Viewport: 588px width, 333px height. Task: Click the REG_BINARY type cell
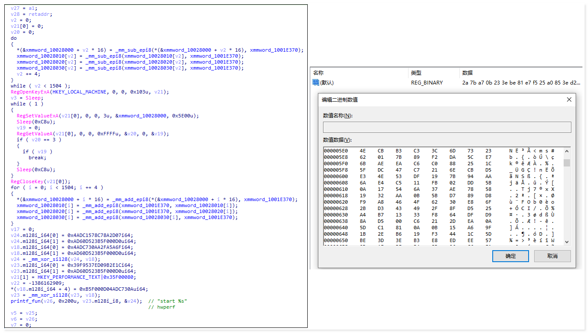[427, 83]
